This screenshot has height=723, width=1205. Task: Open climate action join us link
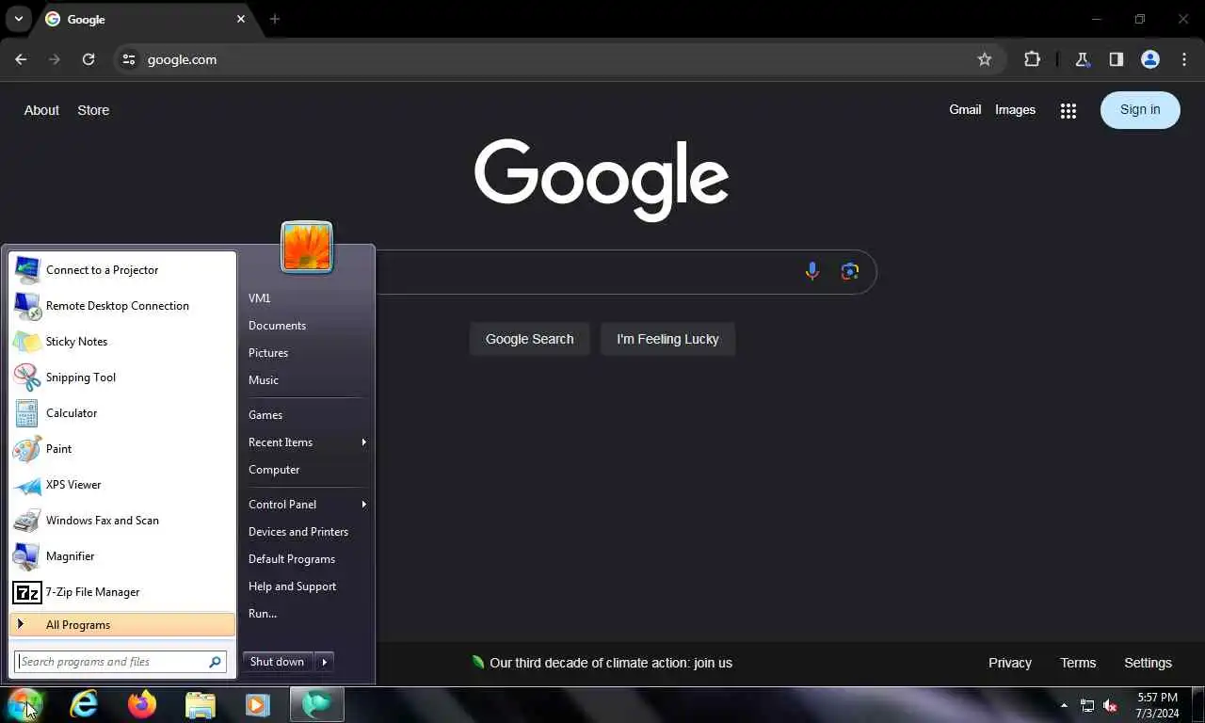(611, 663)
